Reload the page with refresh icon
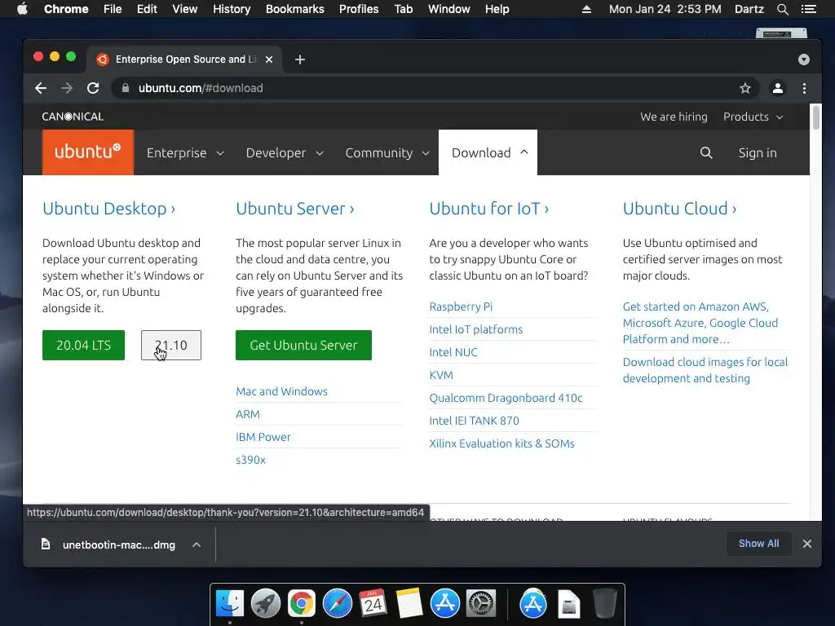The height and width of the screenshot is (626, 835). [x=93, y=88]
